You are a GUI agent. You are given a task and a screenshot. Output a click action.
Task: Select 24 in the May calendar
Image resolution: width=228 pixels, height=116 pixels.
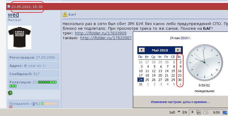pyautogui.click(x=141, y=80)
